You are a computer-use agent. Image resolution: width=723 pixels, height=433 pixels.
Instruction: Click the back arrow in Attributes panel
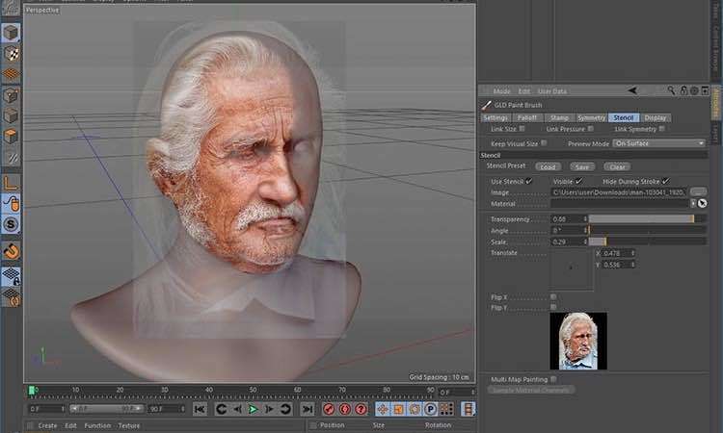pos(632,90)
